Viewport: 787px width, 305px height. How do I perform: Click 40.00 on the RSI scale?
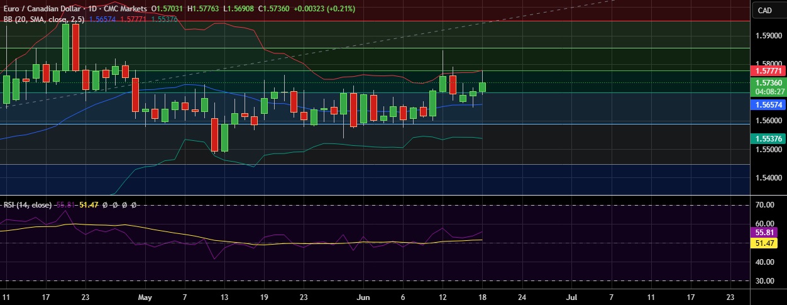tap(765, 262)
